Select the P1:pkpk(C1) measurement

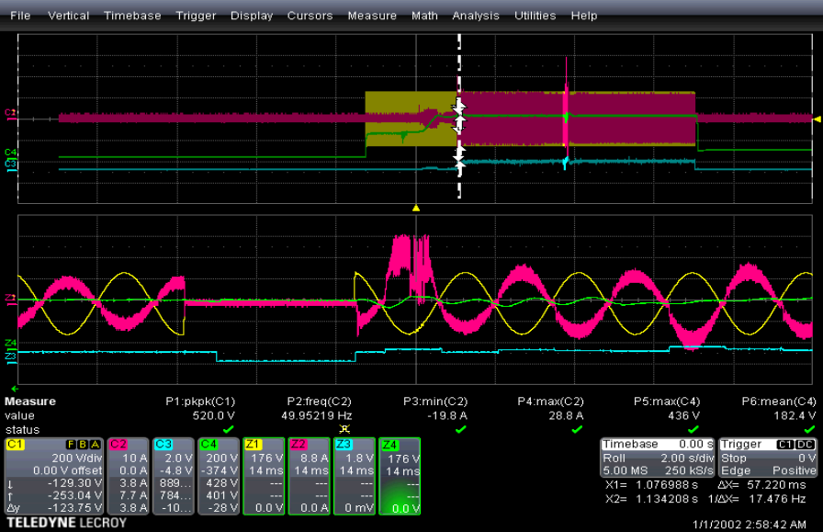coord(200,402)
